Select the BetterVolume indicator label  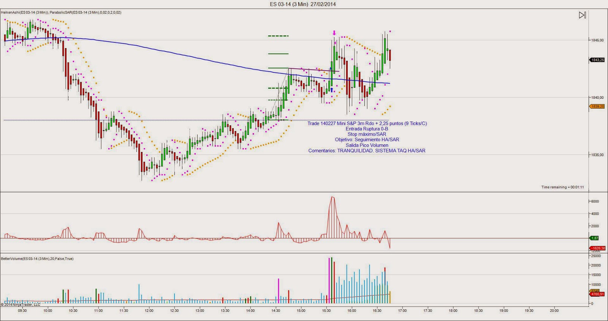tap(37, 259)
